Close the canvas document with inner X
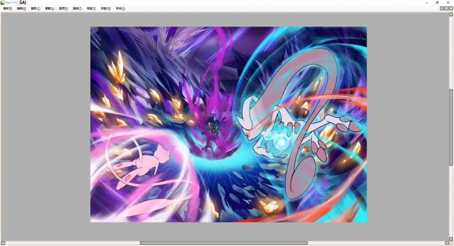The image size is (454, 246). (451, 8)
